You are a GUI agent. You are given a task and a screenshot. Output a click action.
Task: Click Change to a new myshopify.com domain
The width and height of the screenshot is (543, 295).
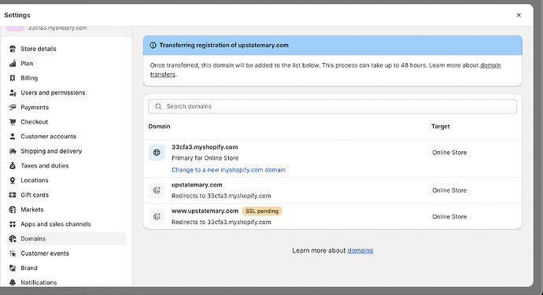pyautogui.click(x=228, y=170)
